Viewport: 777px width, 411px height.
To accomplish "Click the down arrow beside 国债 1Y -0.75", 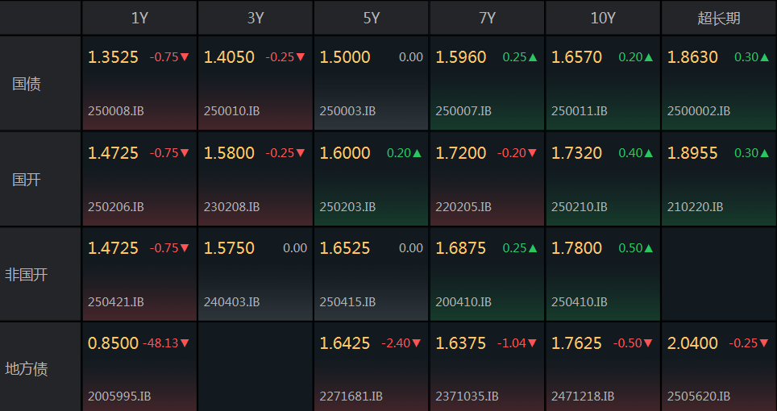I will tap(185, 57).
